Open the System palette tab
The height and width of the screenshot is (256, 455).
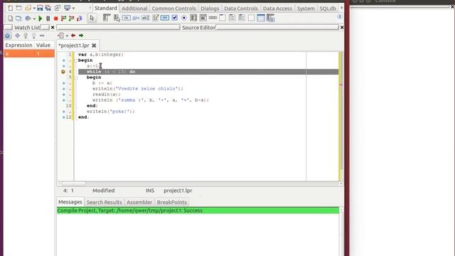pyautogui.click(x=306, y=9)
